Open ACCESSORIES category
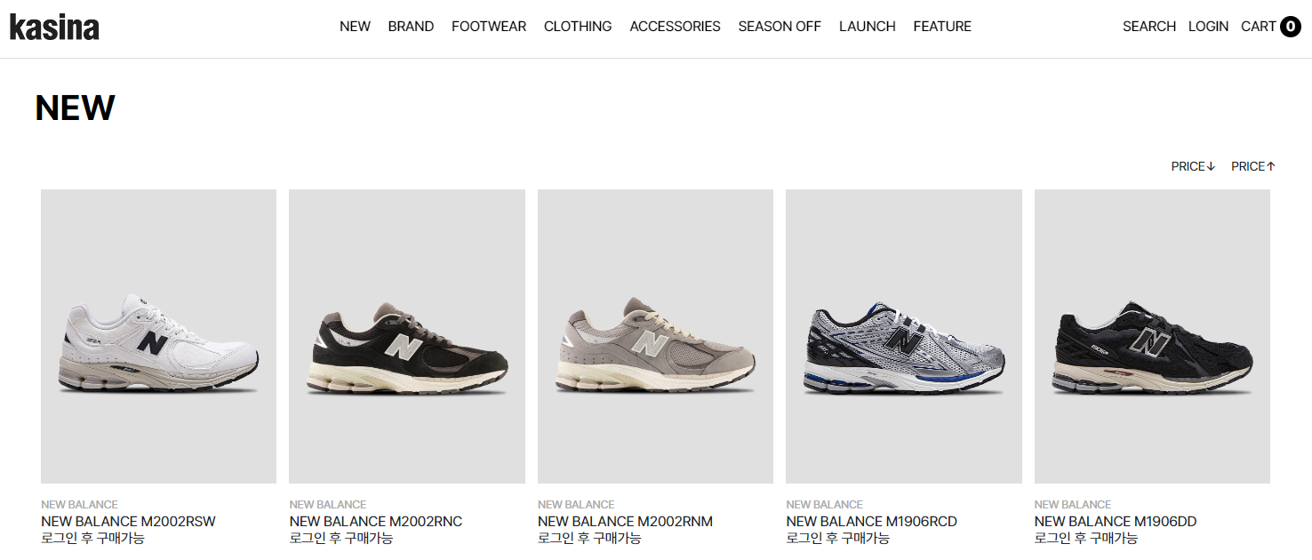The height and width of the screenshot is (560, 1312). click(675, 27)
